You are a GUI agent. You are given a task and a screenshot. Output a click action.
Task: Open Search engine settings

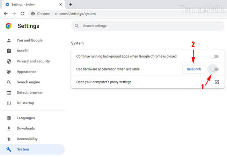(x=28, y=82)
